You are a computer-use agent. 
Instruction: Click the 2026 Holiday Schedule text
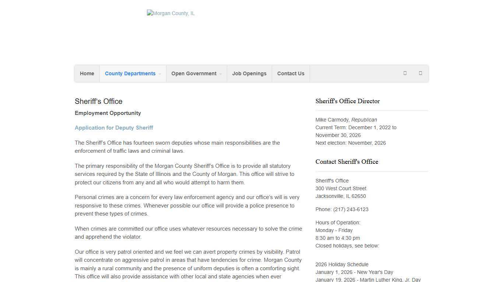(342, 264)
